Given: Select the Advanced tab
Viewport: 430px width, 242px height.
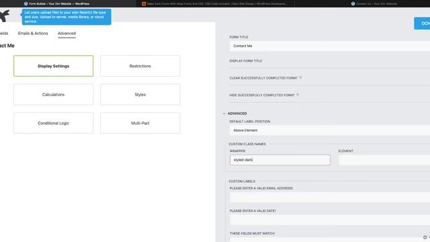Looking at the screenshot, I should (67, 33).
